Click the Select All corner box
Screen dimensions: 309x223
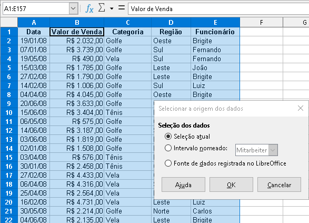[x=9, y=22]
